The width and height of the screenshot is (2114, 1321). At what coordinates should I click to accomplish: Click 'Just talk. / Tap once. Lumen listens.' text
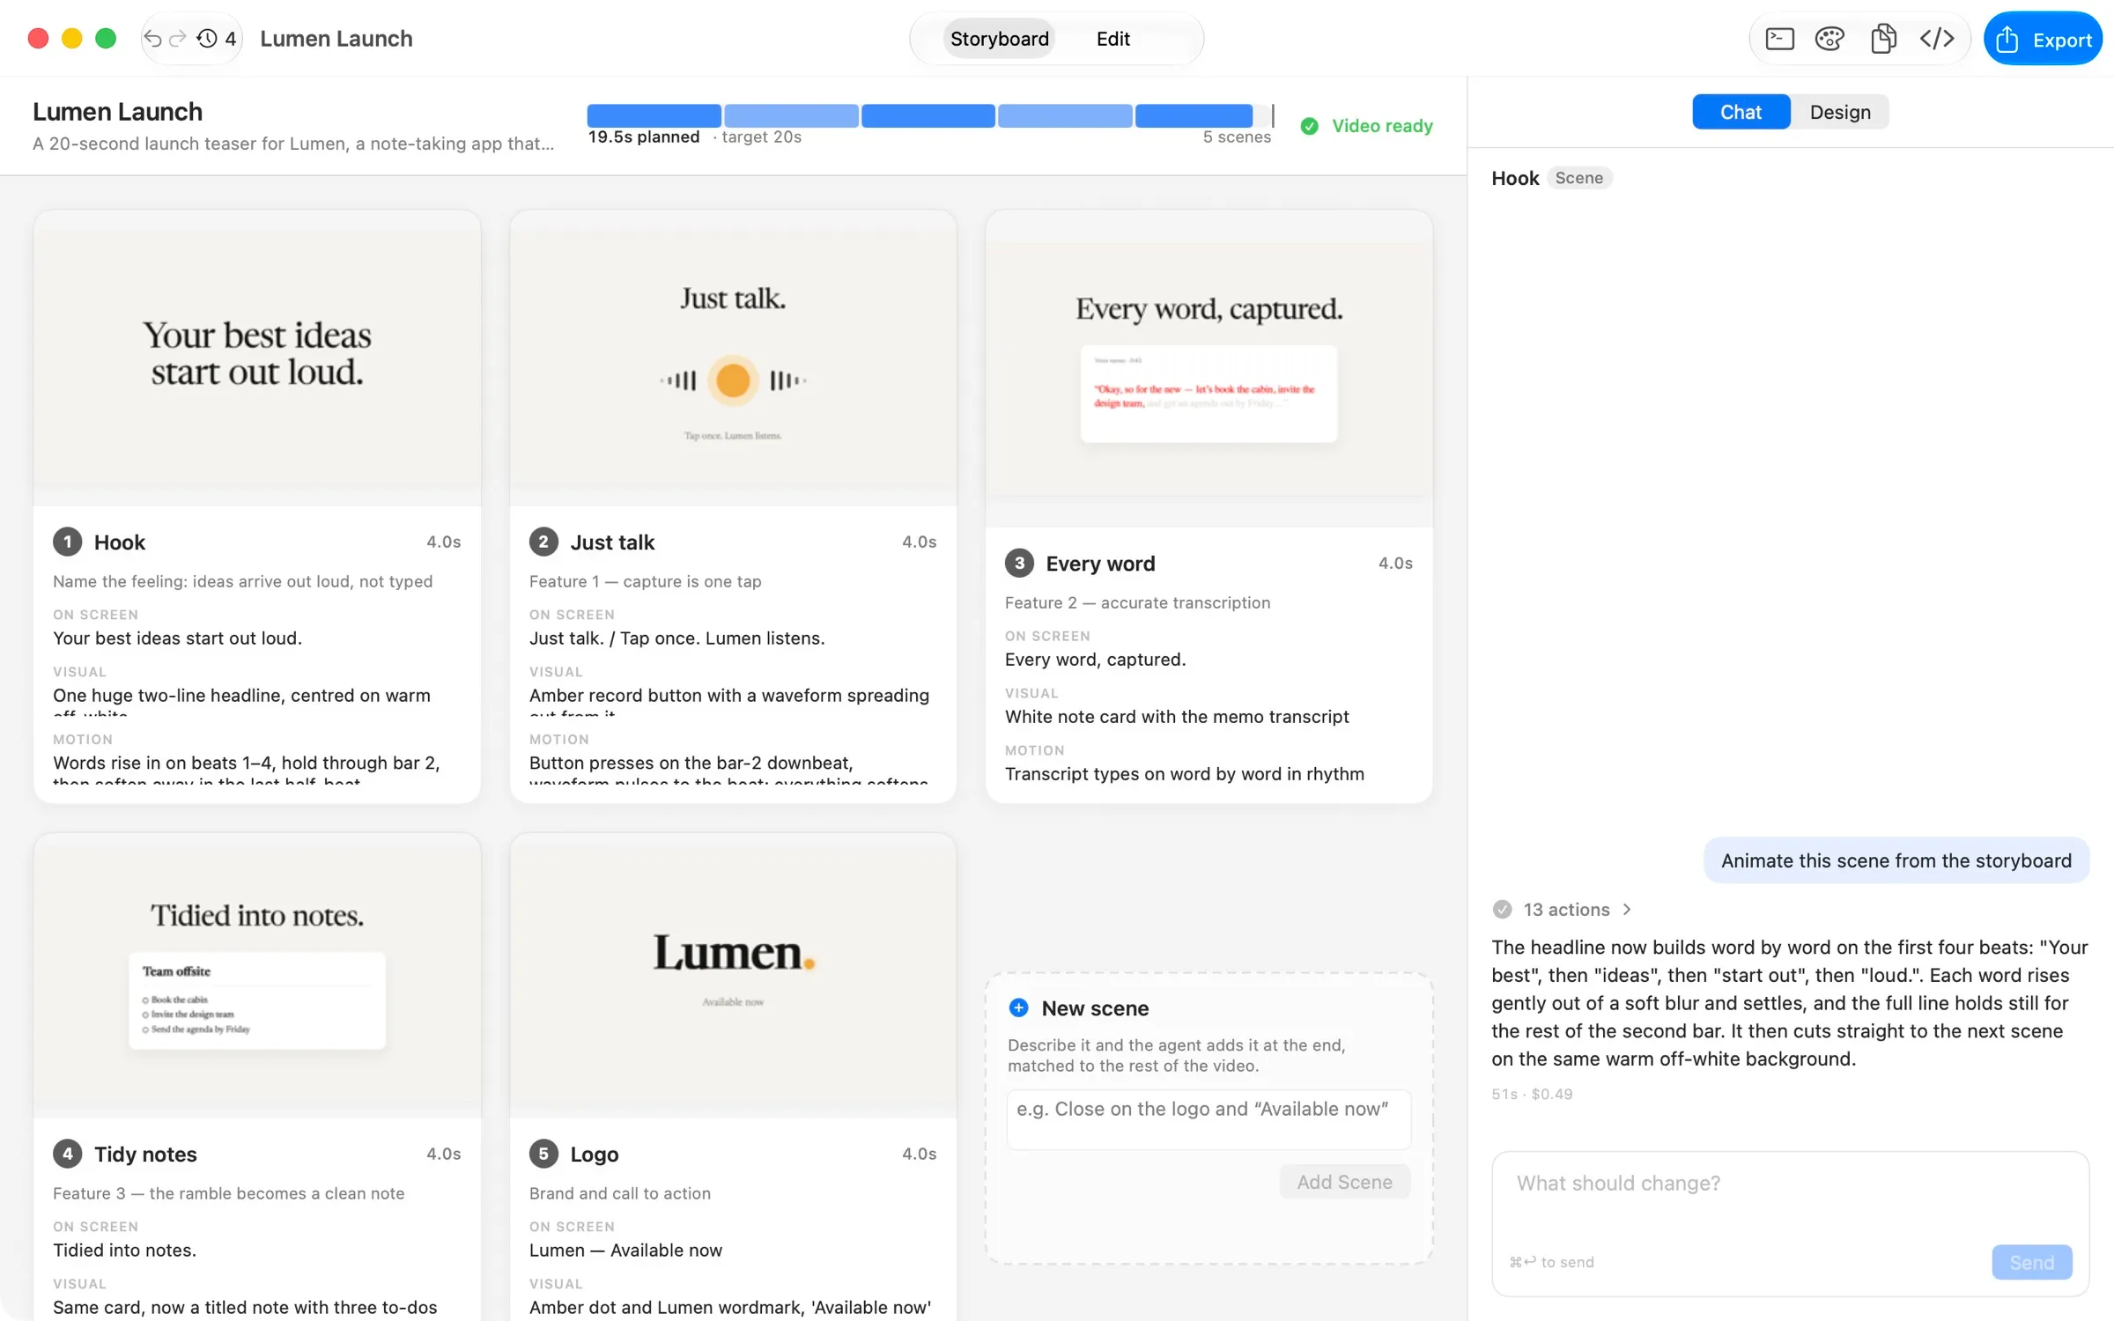[x=676, y=638]
